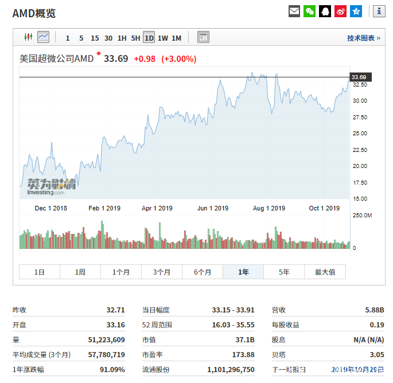Click the open price value 33.16
393x383 pixels.
click(115, 325)
